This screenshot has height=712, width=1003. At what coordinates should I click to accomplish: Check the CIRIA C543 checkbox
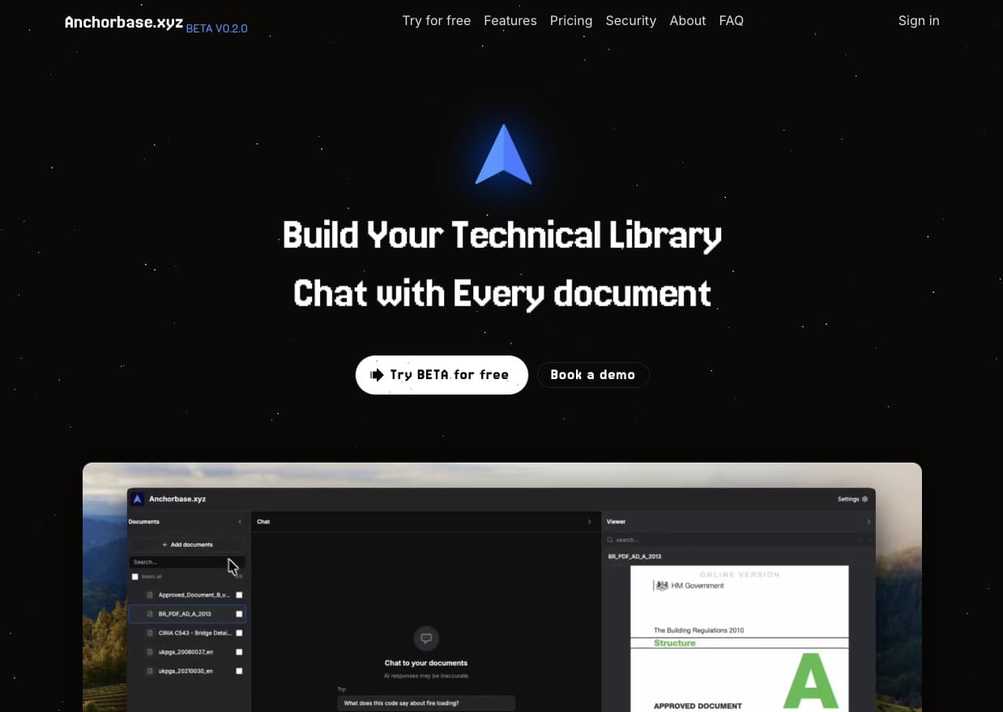[x=239, y=633]
